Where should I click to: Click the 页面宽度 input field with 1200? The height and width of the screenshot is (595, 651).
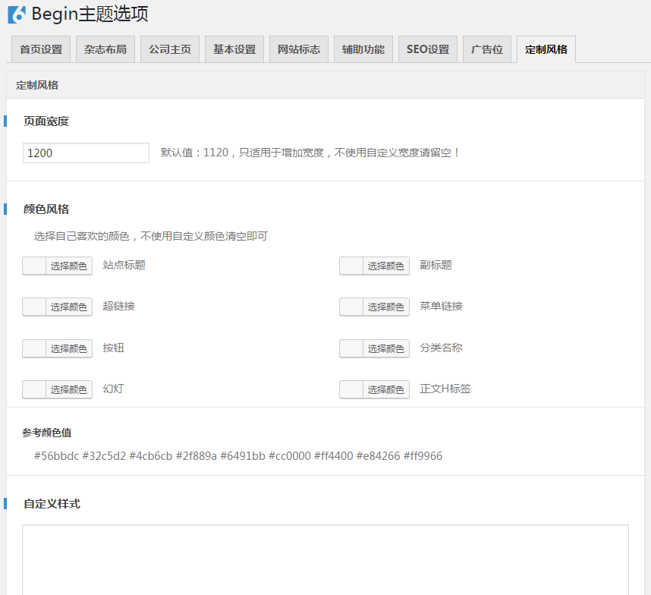[86, 153]
